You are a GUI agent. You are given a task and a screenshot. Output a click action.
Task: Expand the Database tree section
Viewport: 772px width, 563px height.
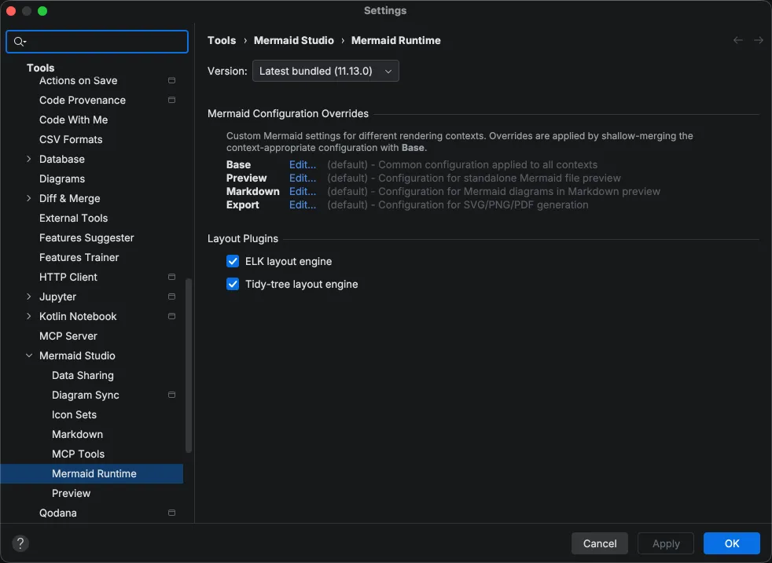(x=28, y=159)
